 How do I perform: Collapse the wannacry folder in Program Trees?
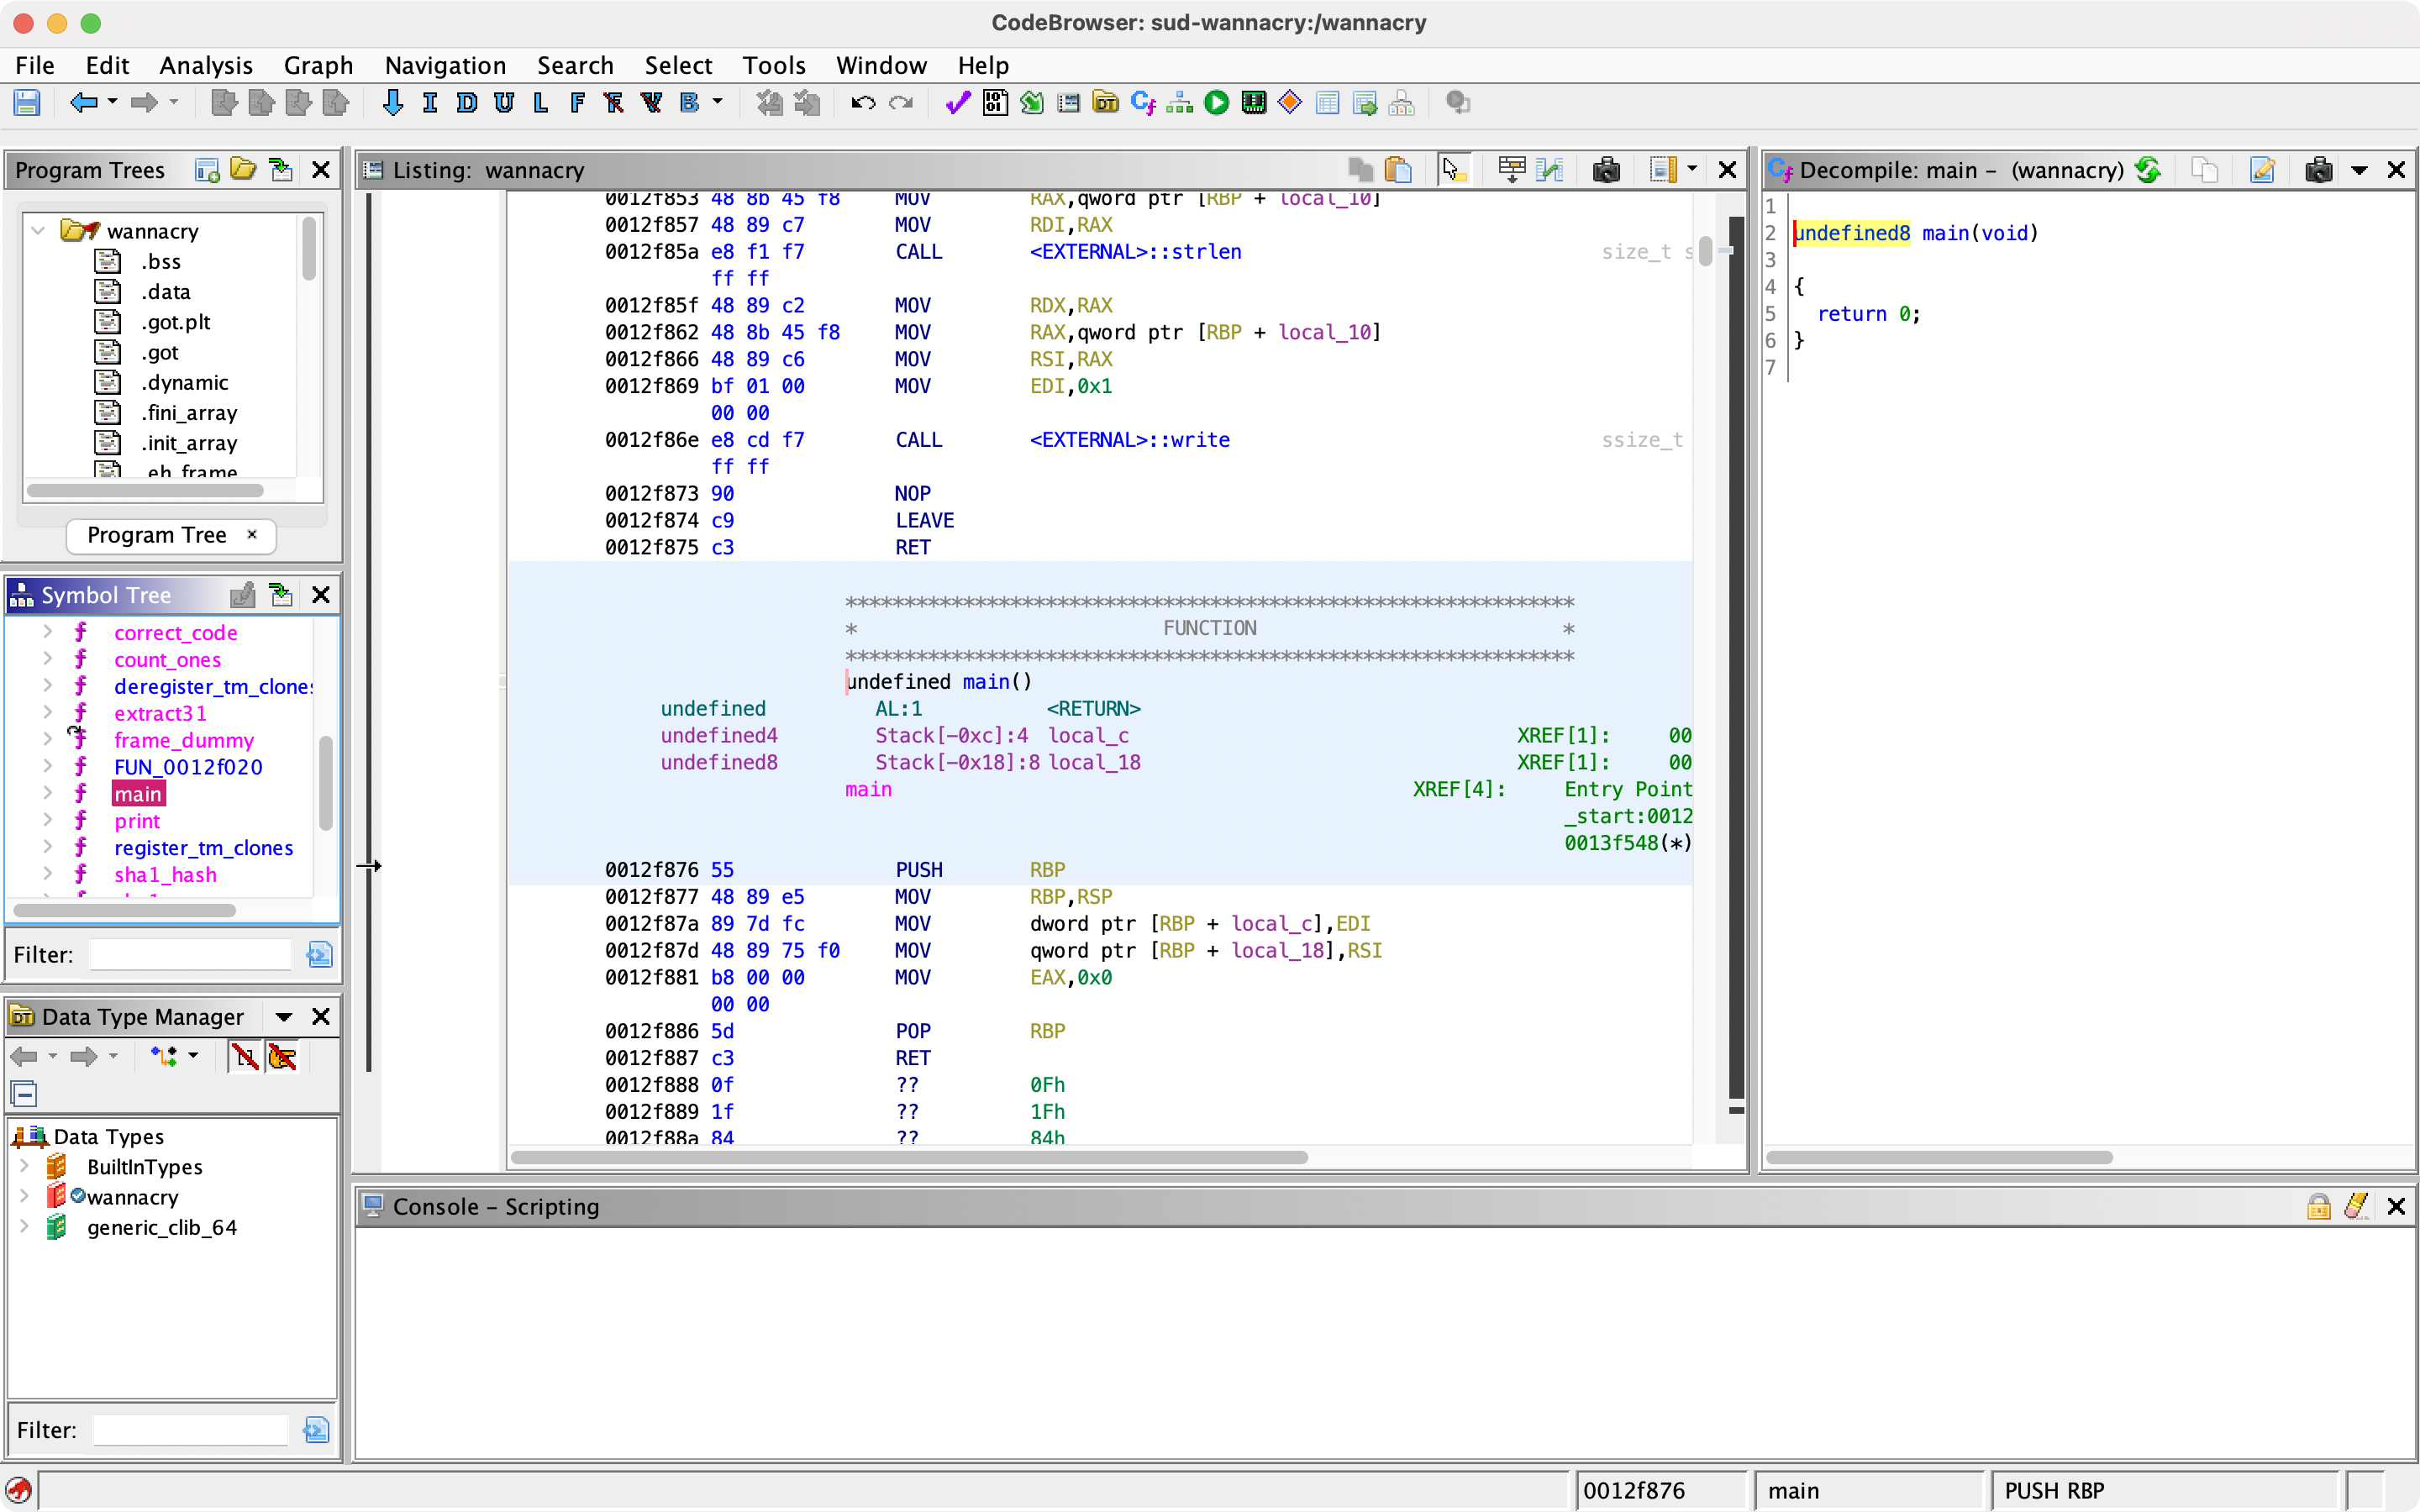pyautogui.click(x=38, y=231)
